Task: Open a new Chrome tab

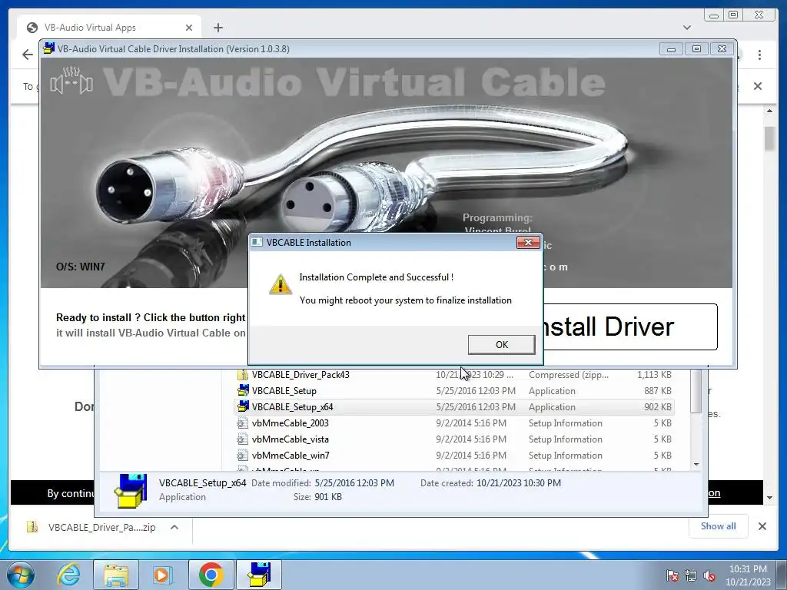Action: tap(218, 28)
